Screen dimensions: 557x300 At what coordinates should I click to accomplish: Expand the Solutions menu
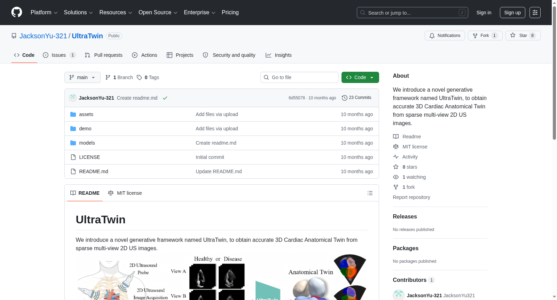tap(78, 13)
